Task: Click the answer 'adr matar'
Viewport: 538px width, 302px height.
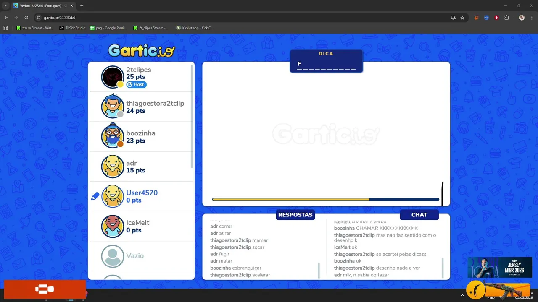Action: click(x=221, y=261)
